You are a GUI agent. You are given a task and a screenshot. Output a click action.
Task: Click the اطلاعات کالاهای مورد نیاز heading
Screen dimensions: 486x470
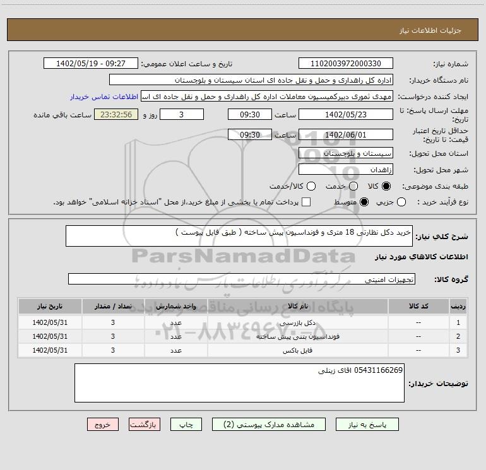421,257
